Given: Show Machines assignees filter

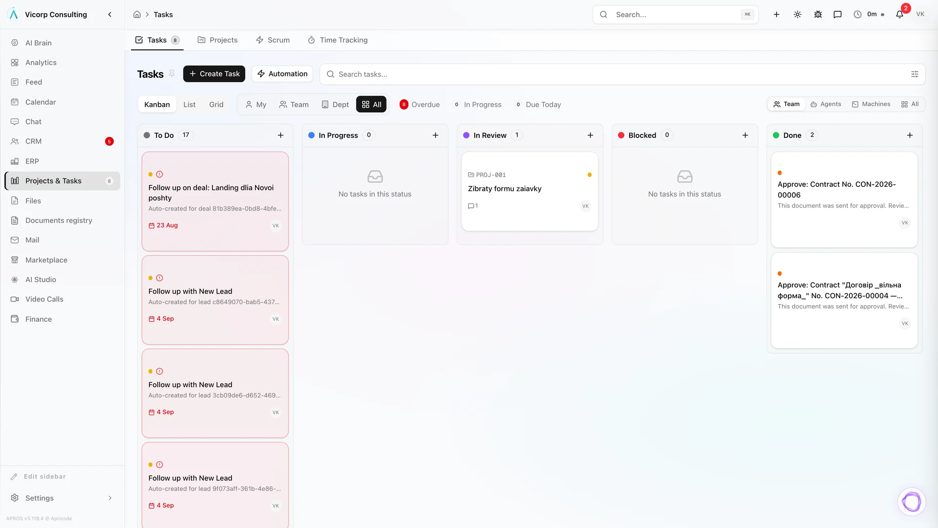Looking at the screenshot, I should (871, 104).
